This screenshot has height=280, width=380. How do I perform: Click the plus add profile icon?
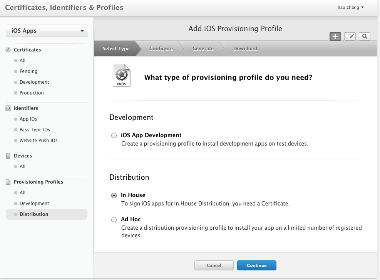point(335,36)
